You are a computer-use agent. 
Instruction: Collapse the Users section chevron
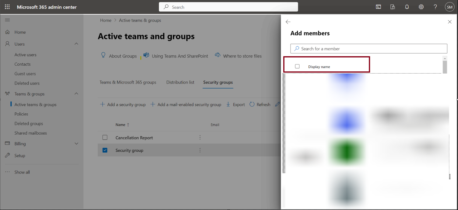tap(76, 44)
